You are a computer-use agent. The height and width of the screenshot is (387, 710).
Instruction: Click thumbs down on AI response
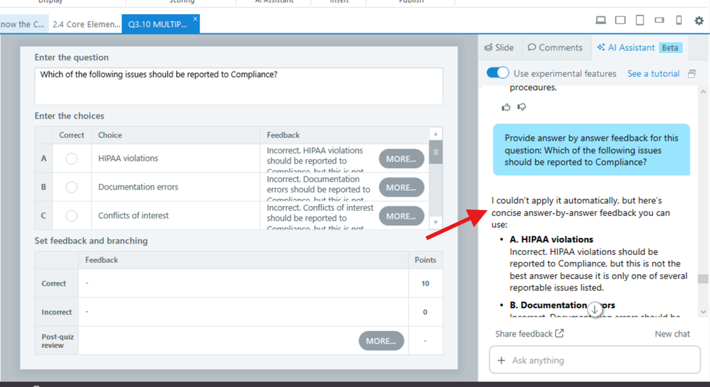(522, 107)
